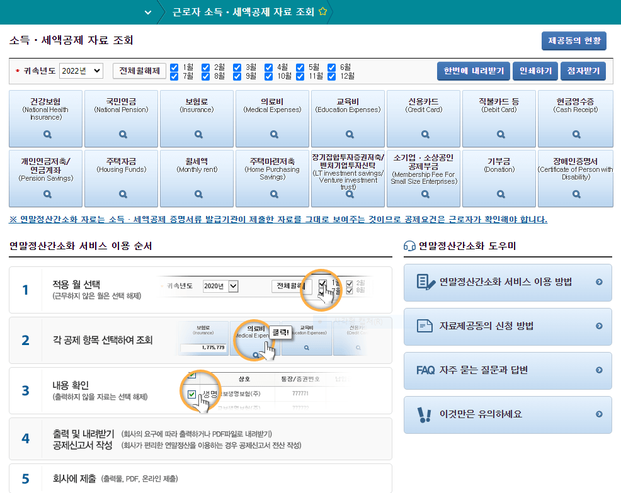Search 현금영수증 (Cash Receipt) data
Screen dimensions: 621x493
click(575, 134)
